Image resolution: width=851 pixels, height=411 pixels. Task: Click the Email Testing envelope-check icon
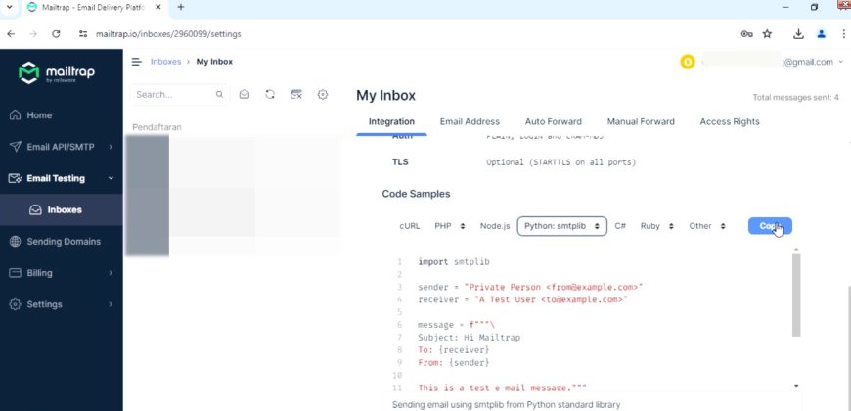[16, 178]
